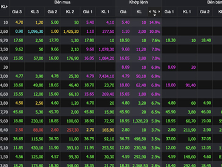Select the 14.9% change cell
The image size is (222, 167).
[155, 23]
